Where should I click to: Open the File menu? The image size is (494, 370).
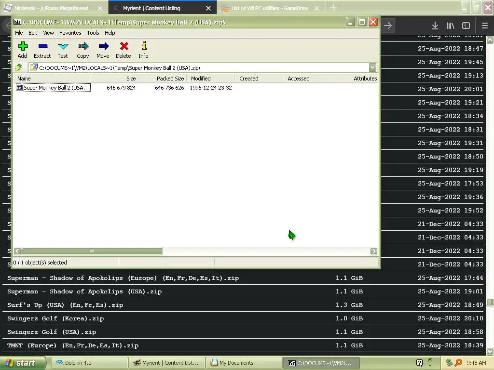(x=19, y=33)
